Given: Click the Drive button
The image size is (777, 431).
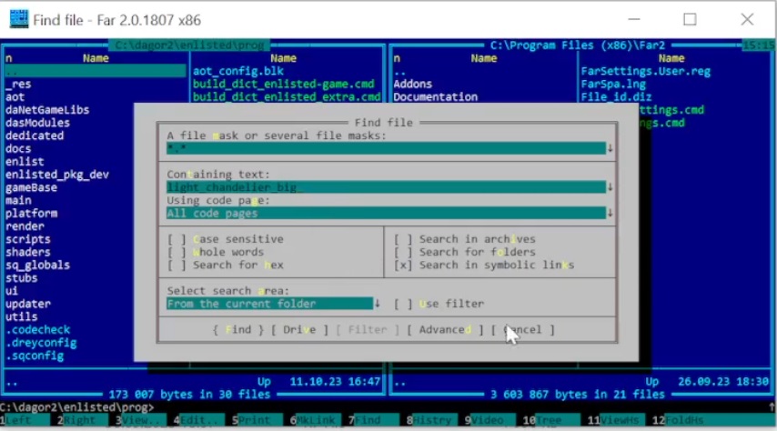Looking at the screenshot, I should (299, 329).
